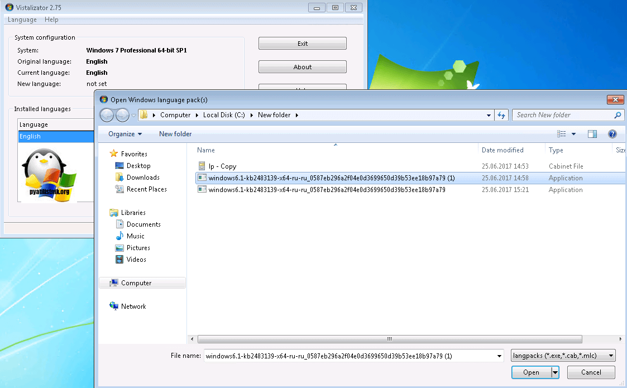Open Help menu in Vistalizator
This screenshot has width=627, height=388.
(x=51, y=20)
